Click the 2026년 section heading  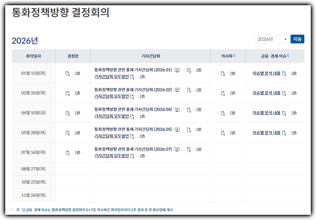(x=25, y=41)
